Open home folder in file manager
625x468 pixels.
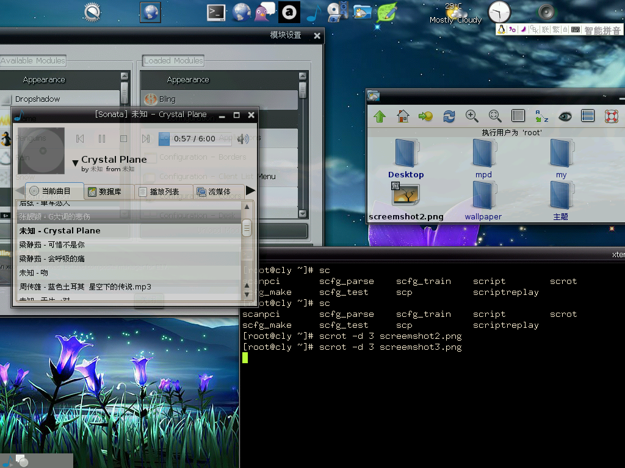click(x=403, y=116)
